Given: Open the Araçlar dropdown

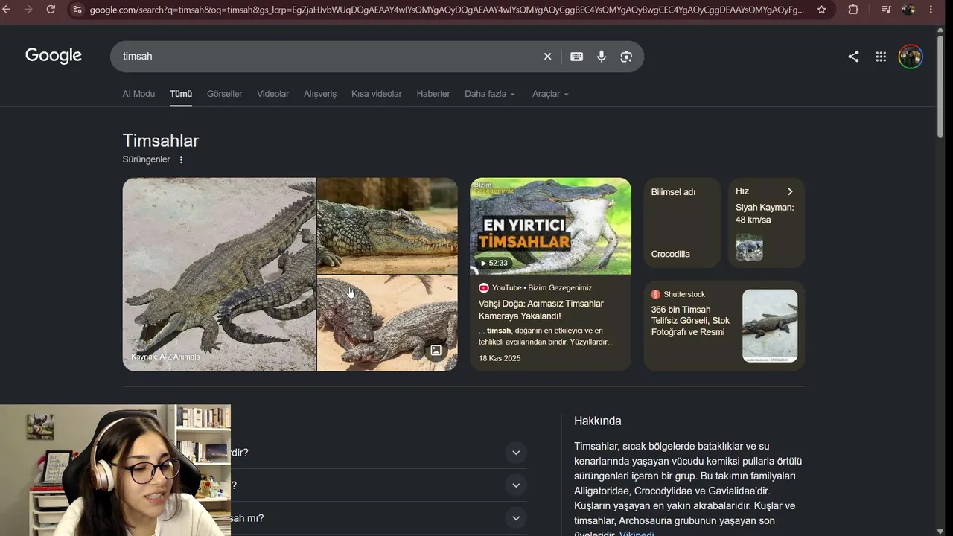Looking at the screenshot, I should click(550, 94).
